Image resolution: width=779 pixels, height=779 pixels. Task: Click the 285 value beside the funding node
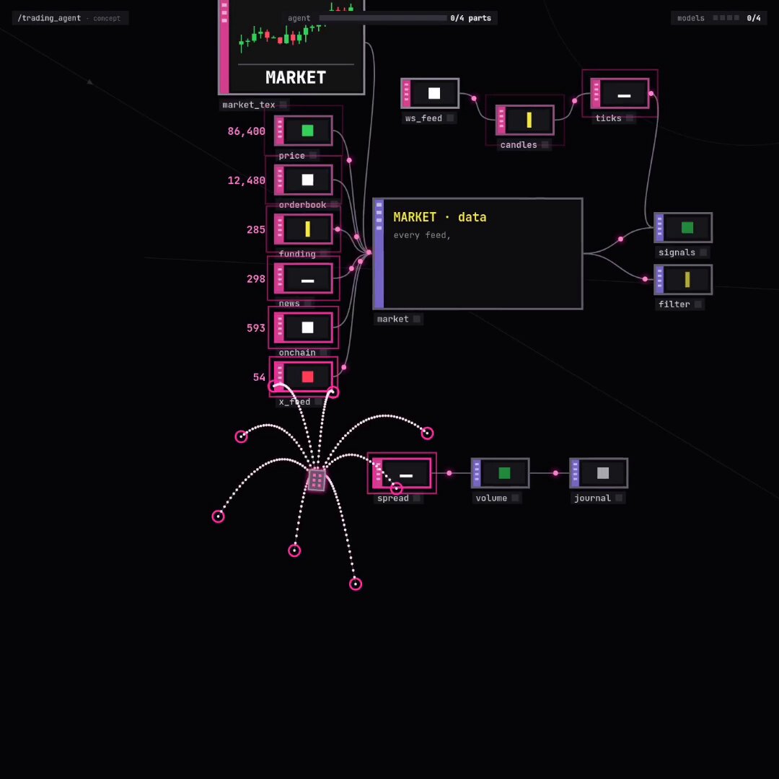tap(256, 229)
